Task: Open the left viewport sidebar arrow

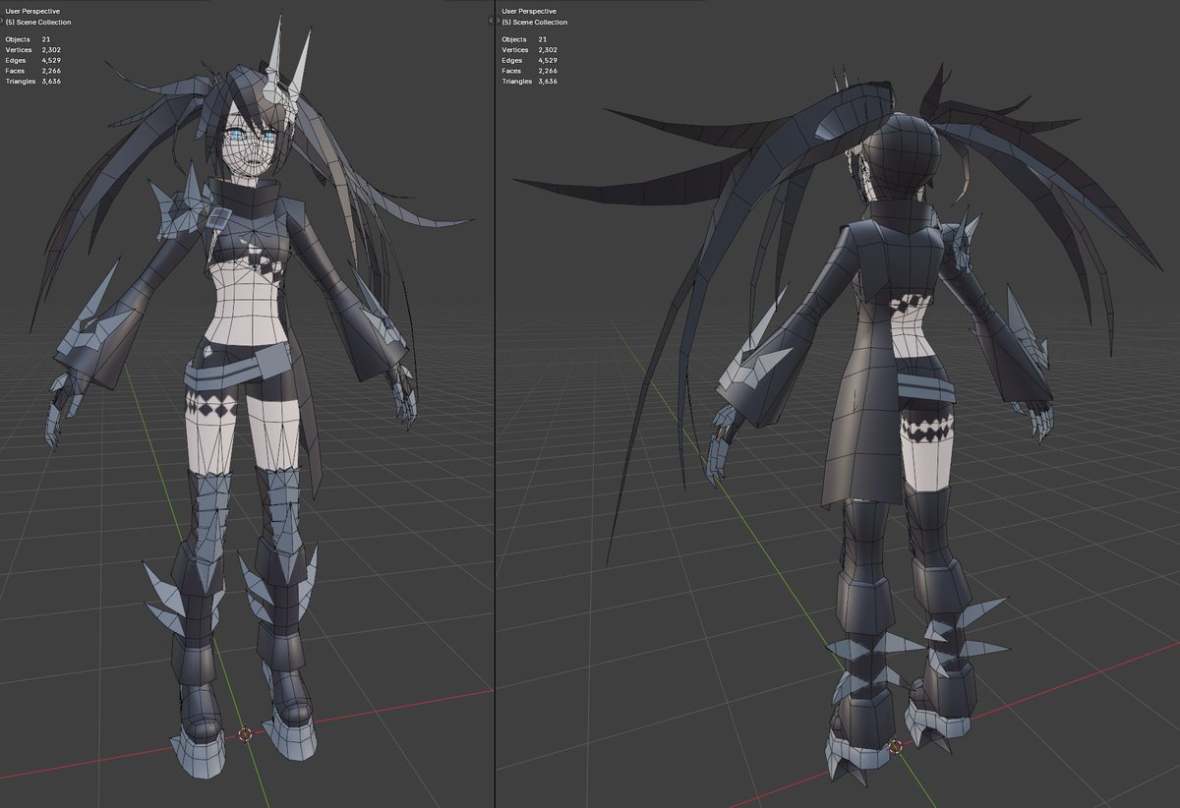Action: click(490, 21)
